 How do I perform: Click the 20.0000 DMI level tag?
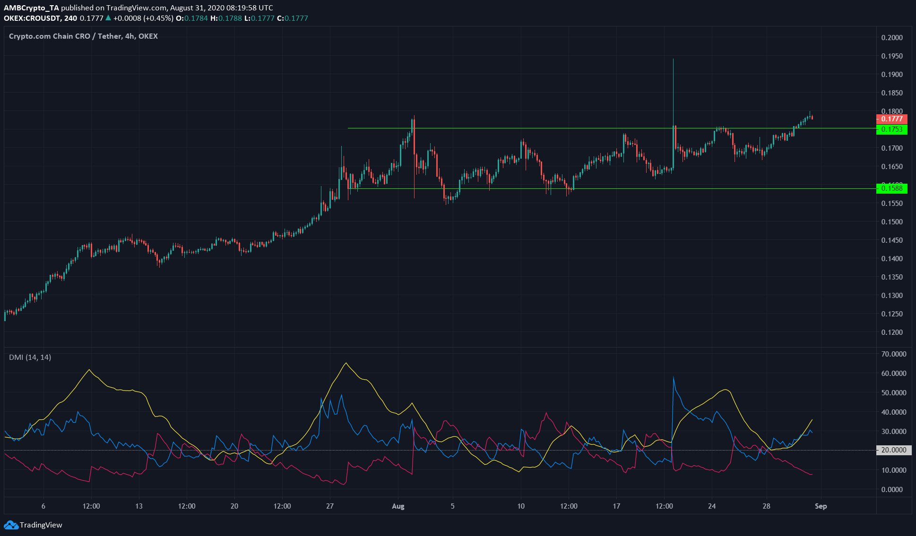click(893, 450)
